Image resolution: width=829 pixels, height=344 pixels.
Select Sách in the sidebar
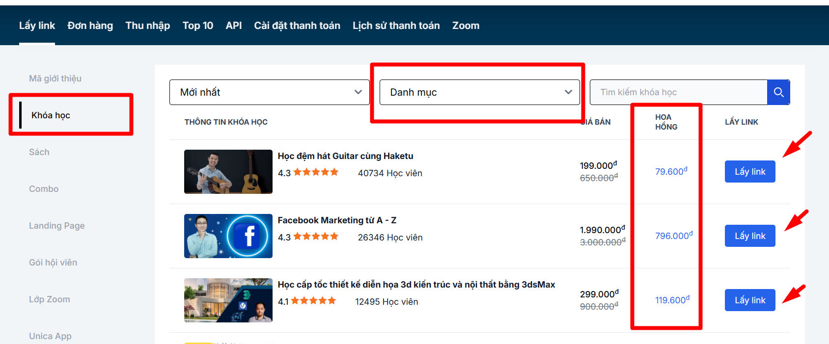39,152
